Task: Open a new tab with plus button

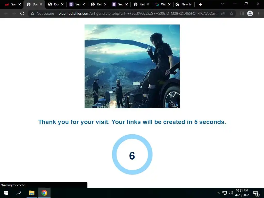Action: (x=200, y=5)
